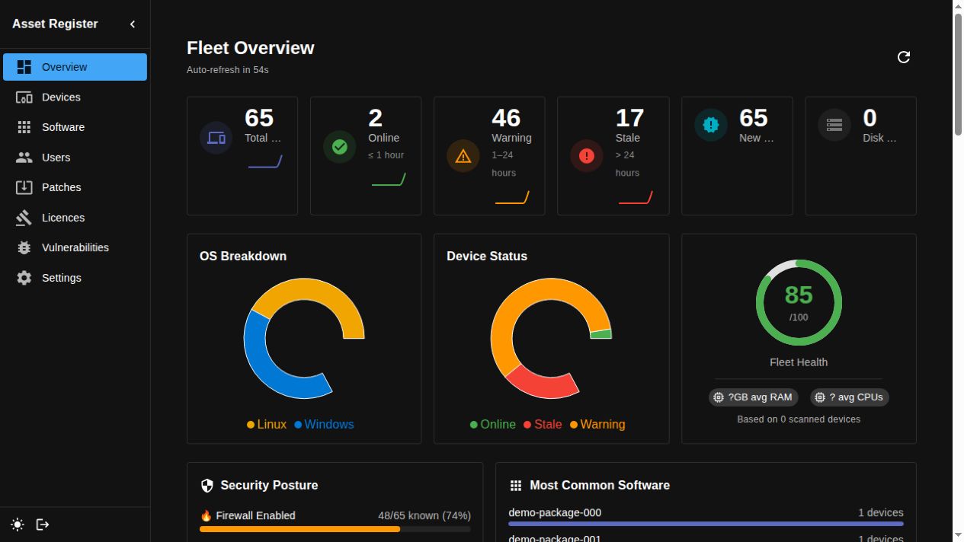
Task: Click the Firewall Enabled progress bar
Action: coord(335,529)
